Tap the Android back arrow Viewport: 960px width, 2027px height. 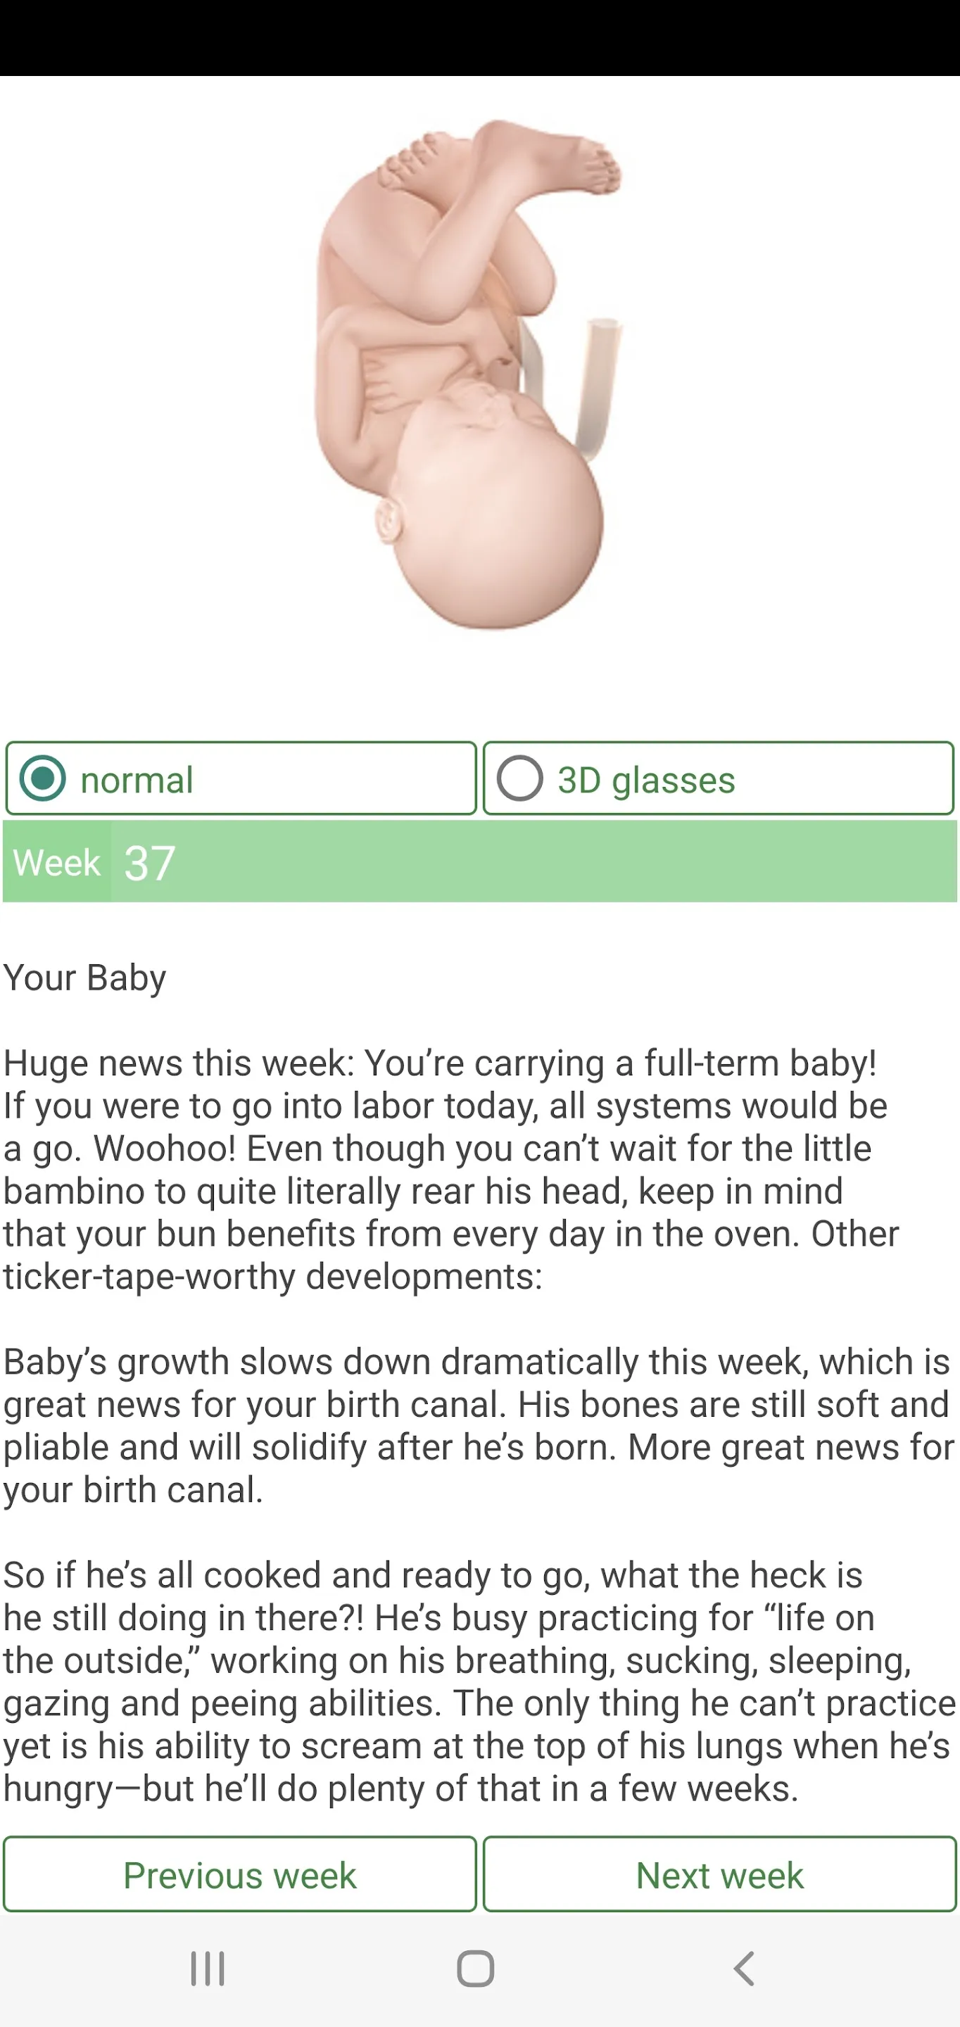click(x=744, y=1969)
